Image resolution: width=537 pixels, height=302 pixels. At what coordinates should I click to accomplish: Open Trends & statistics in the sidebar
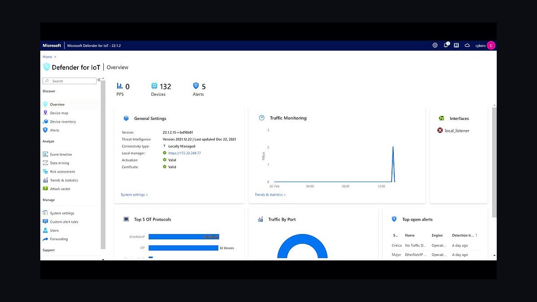coord(60,180)
